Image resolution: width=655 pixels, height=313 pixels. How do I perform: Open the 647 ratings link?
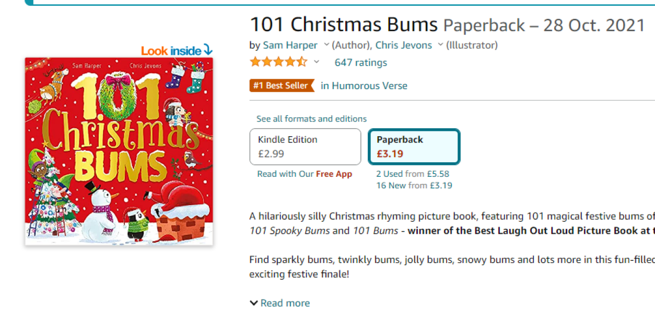[361, 63]
